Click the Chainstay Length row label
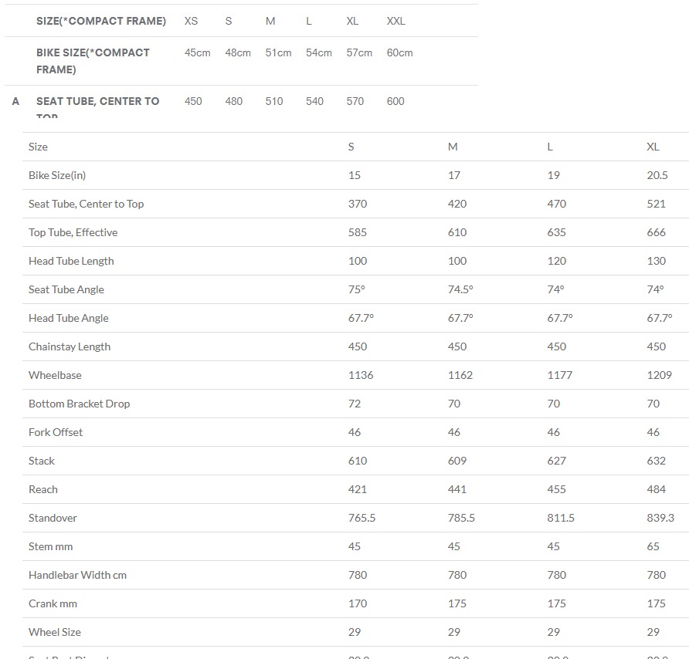 70,346
